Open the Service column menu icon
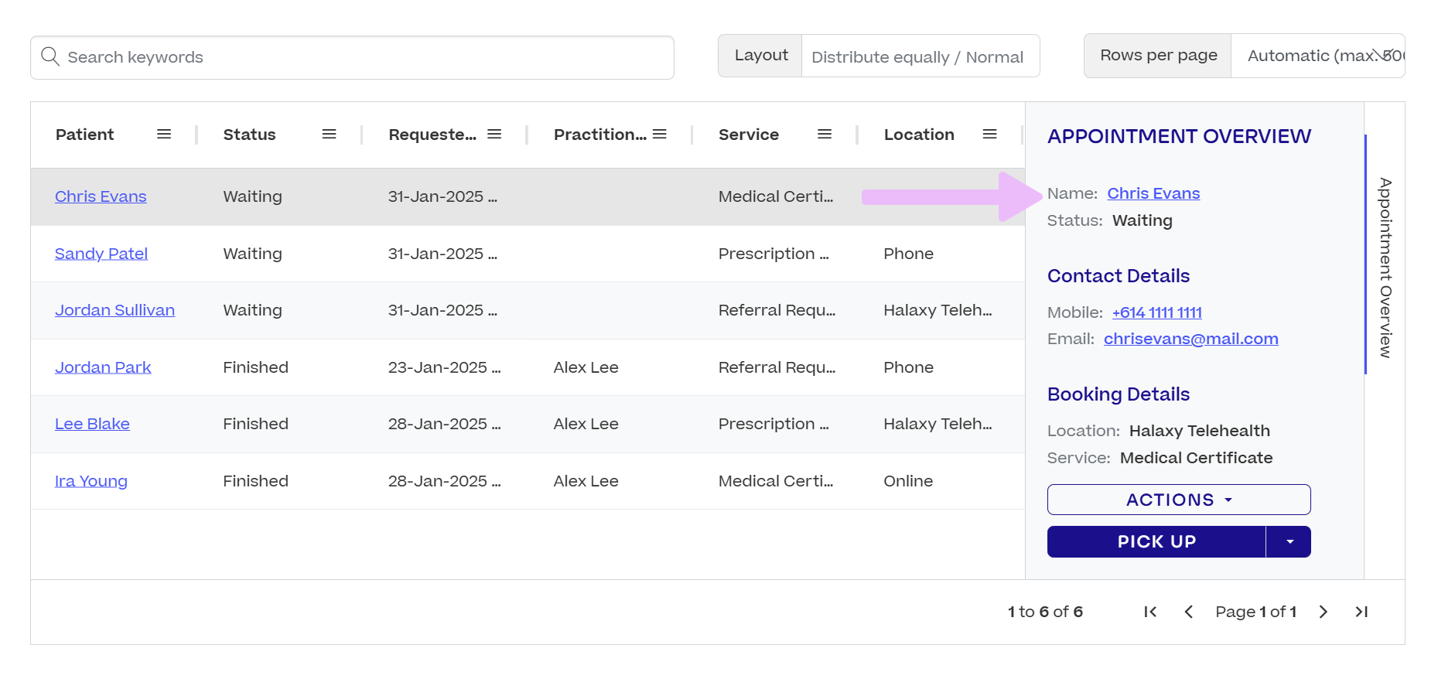Viewport: 1438px width, 679px height. [825, 134]
